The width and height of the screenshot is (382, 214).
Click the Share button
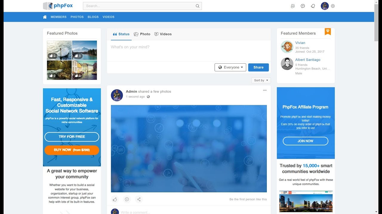(258, 67)
